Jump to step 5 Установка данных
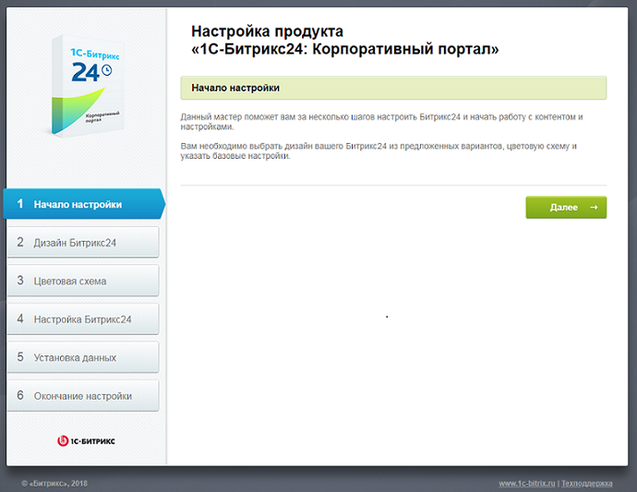 [x=83, y=357]
